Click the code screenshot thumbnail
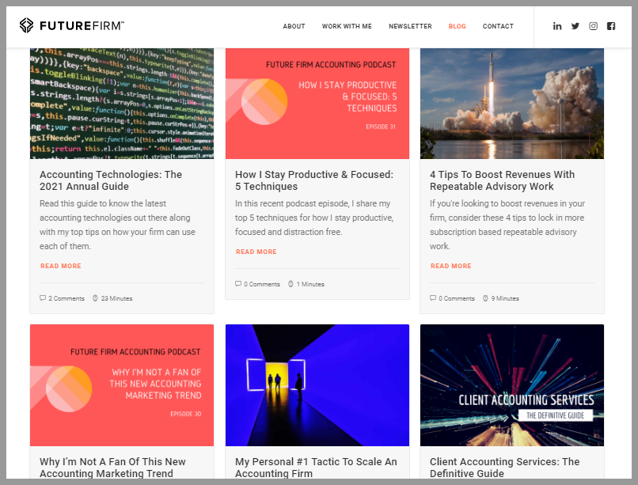The image size is (638, 485). (122, 104)
